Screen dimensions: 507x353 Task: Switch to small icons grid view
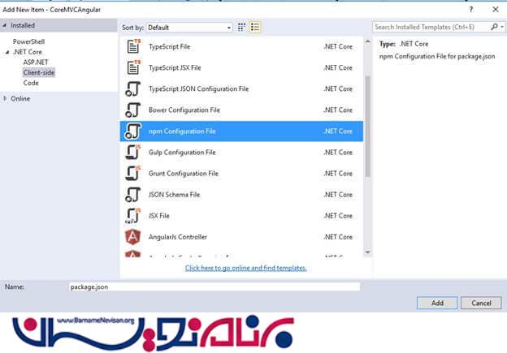point(242,27)
